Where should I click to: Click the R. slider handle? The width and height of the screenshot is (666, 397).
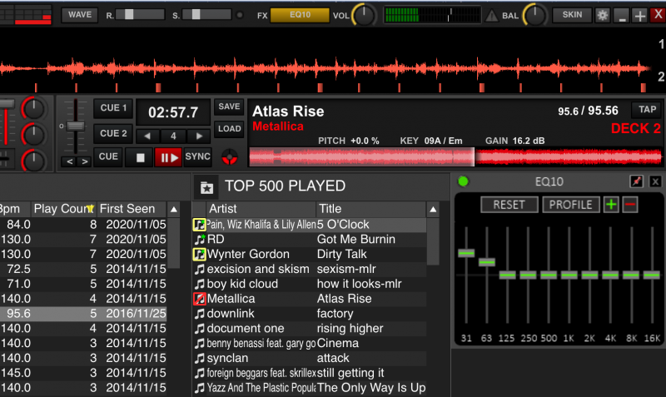point(129,15)
